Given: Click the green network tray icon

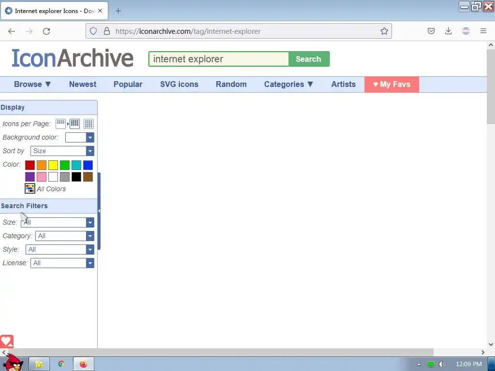Looking at the screenshot, I should tap(431, 364).
